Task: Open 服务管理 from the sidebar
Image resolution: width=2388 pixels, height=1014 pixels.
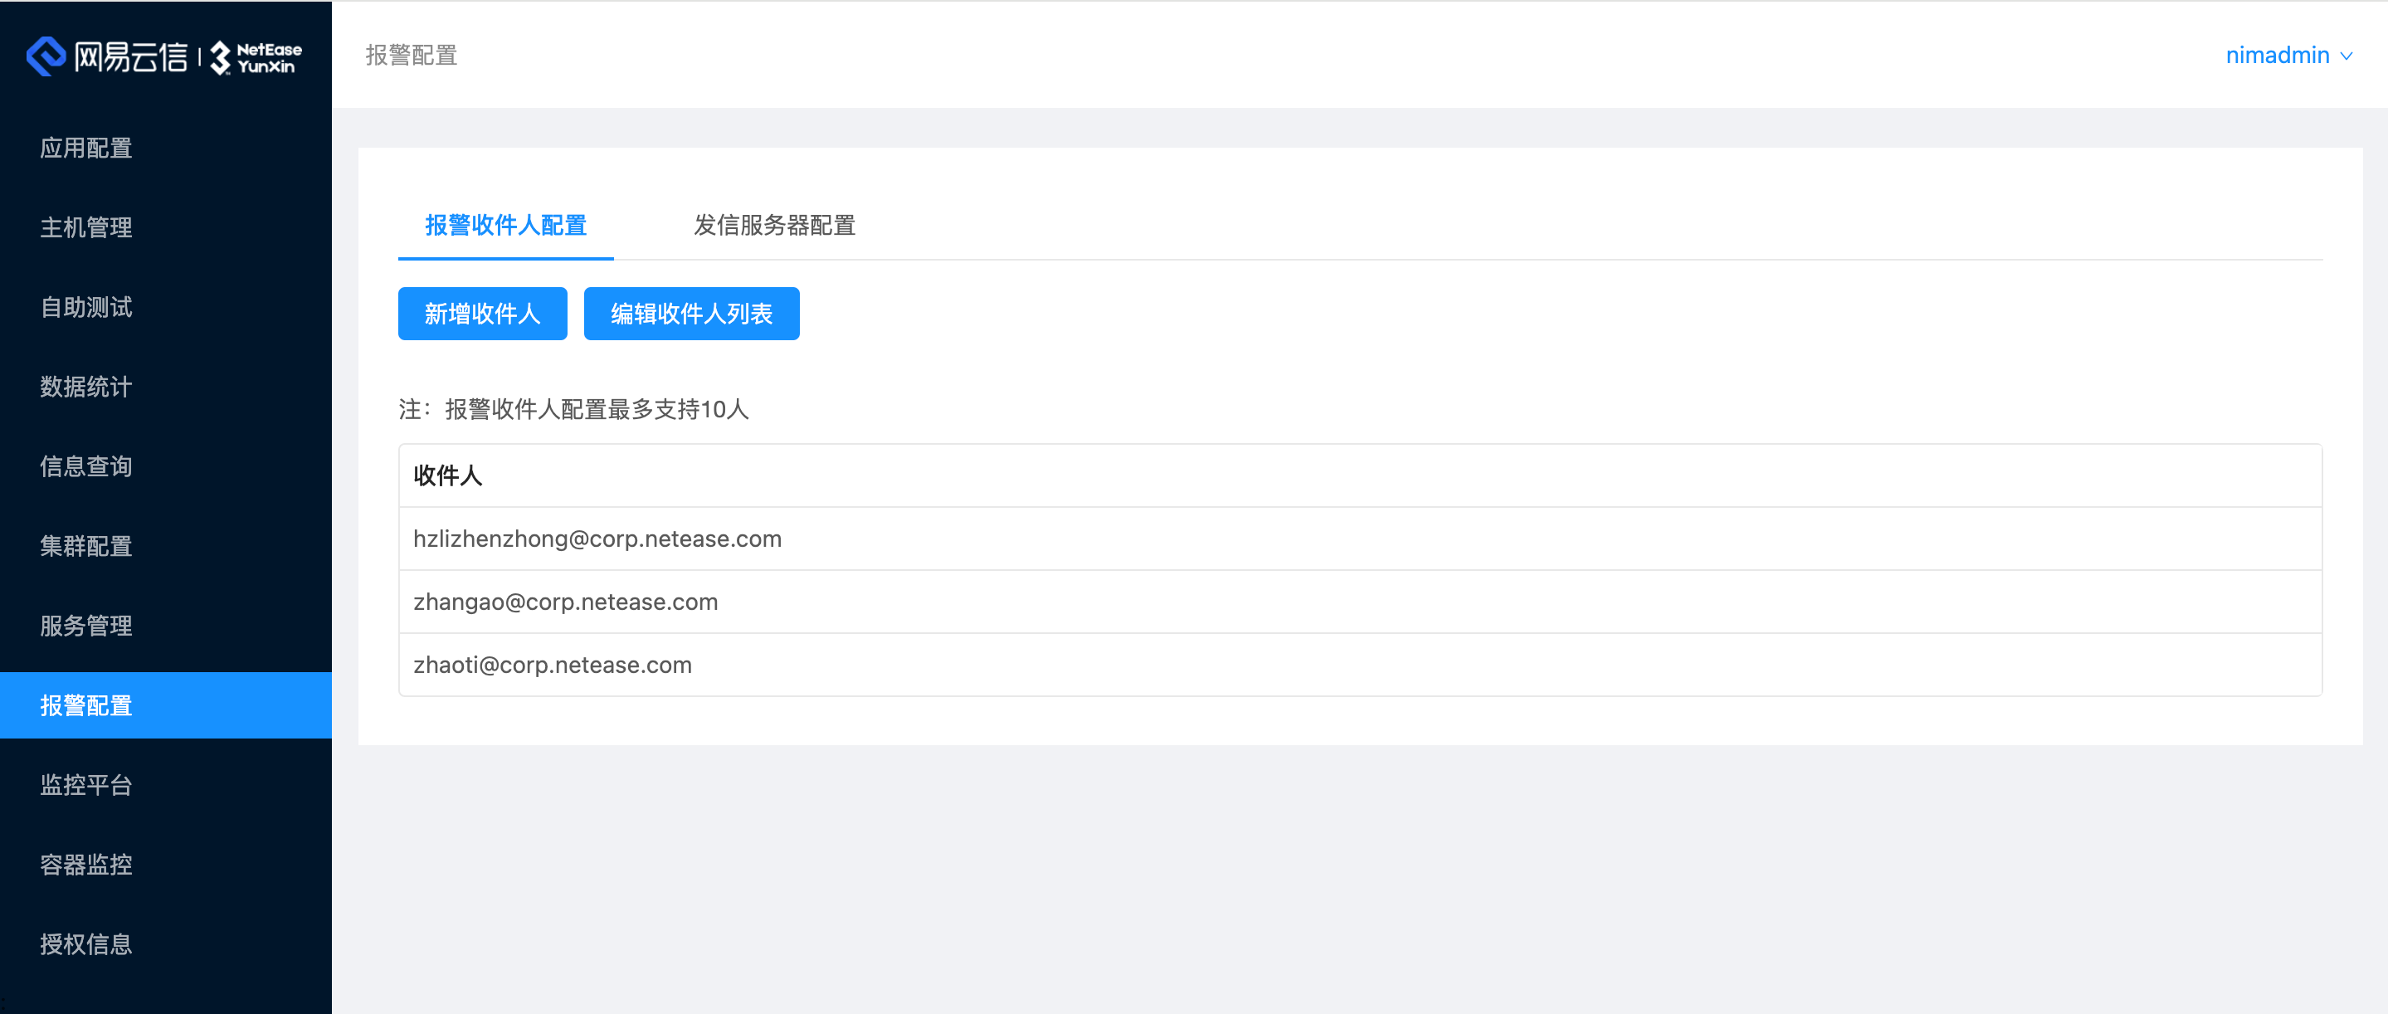Action: pos(86,626)
